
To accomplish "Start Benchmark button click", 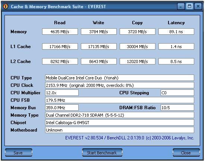I will click(102, 152).
